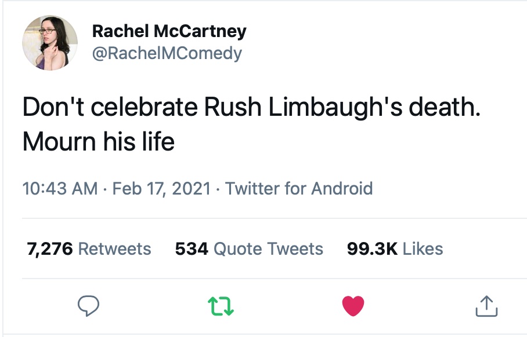This screenshot has height=337, width=527.
Task: Open the 534 Quote Tweets
Action: [x=248, y=248]
